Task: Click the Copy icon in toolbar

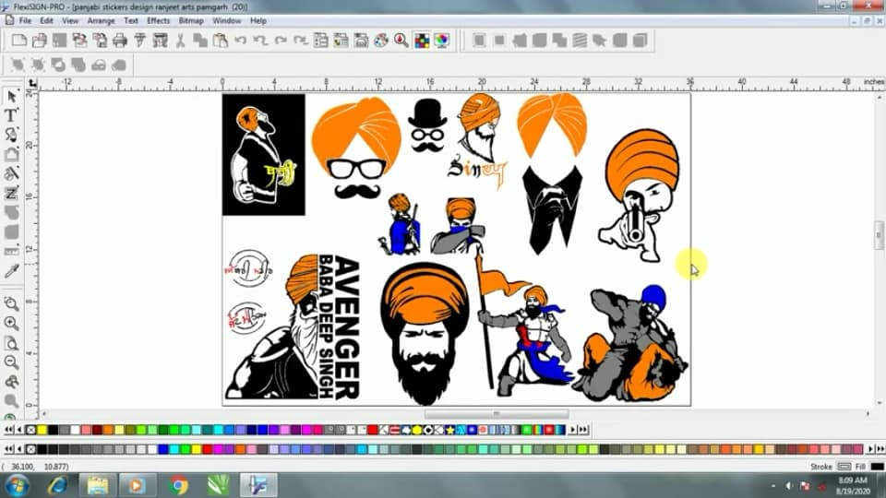Action: coord(200,40)
